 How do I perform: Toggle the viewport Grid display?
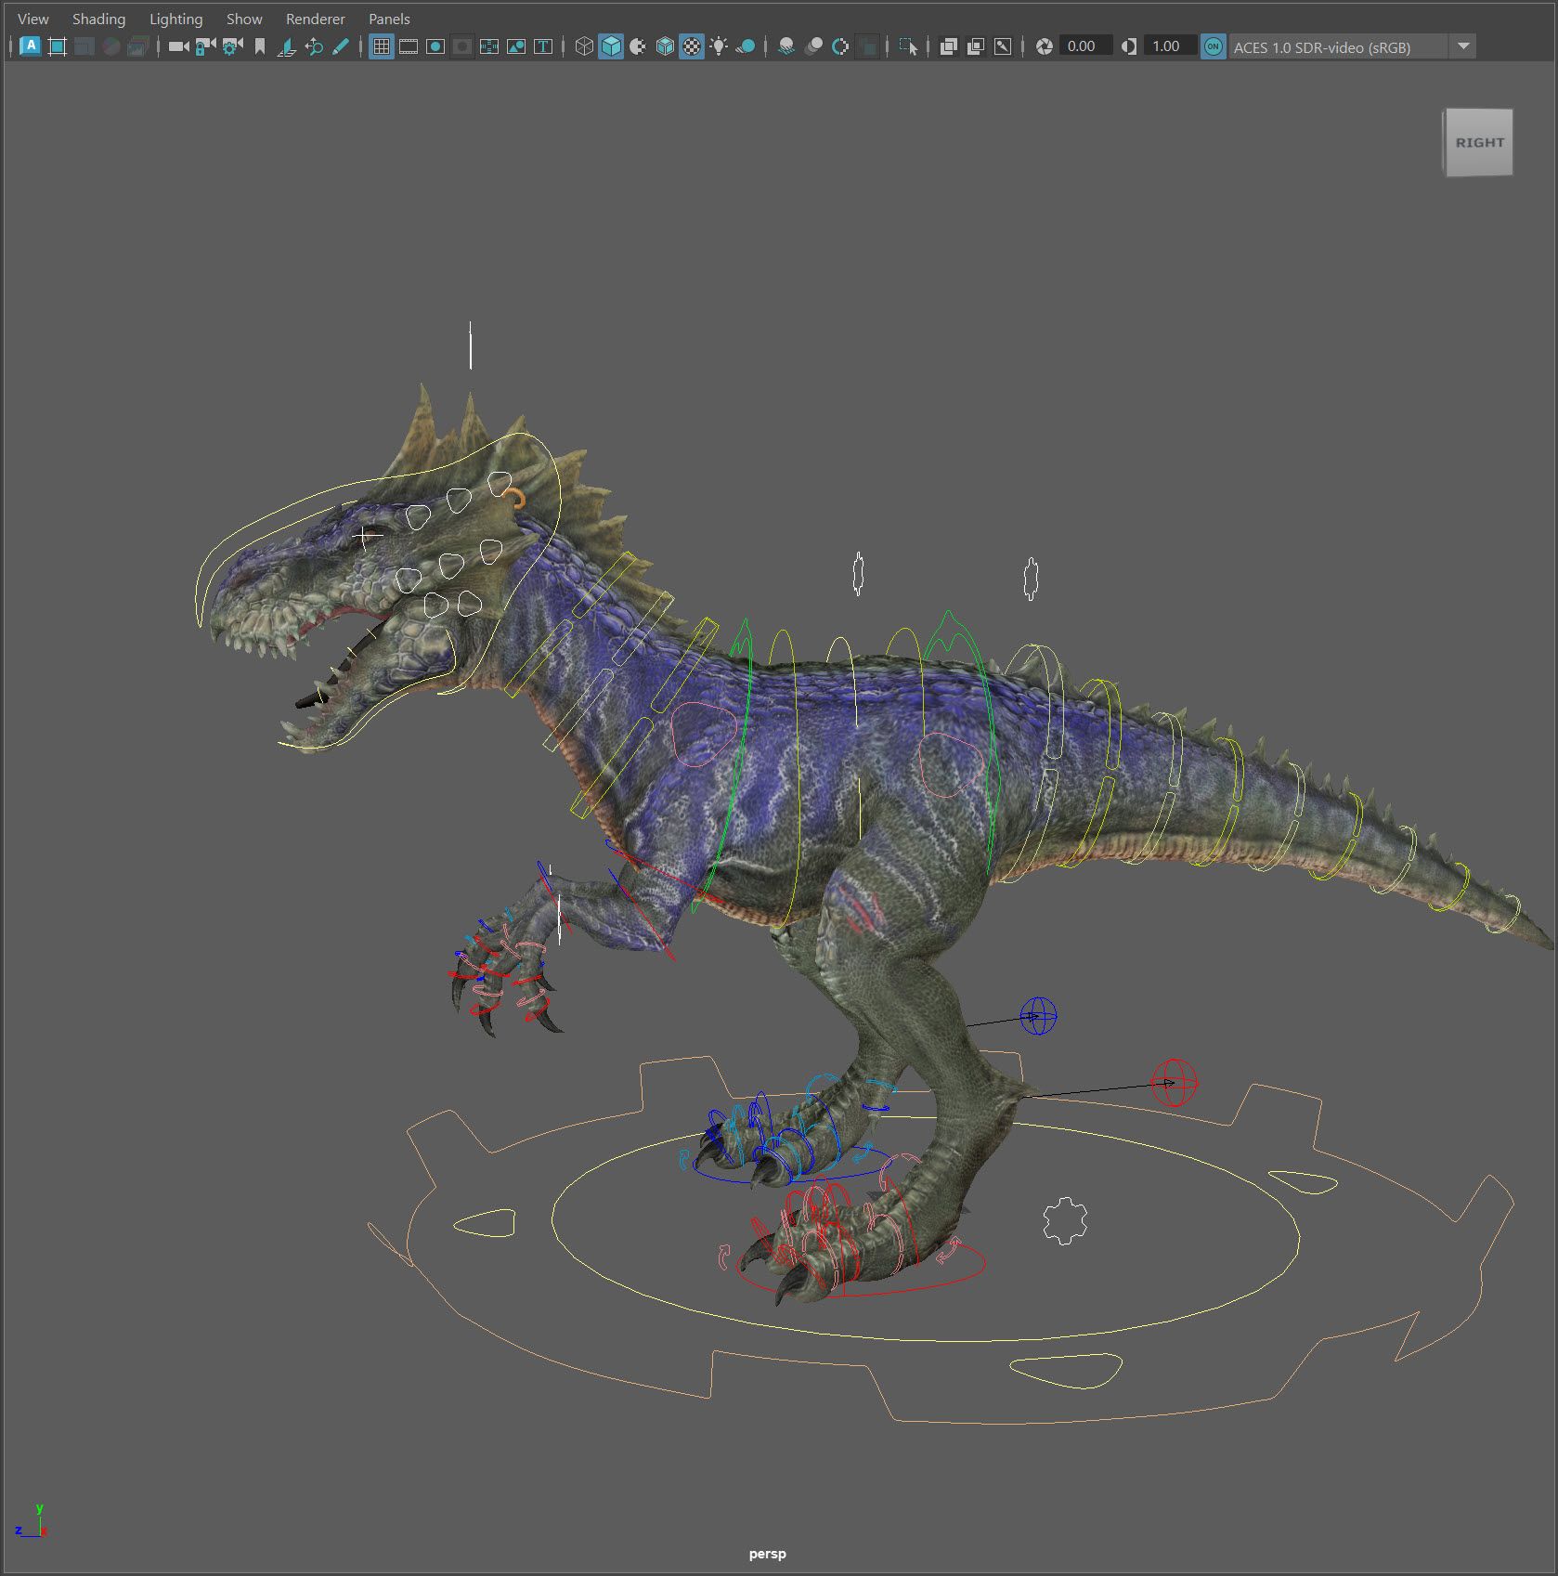[382, 46]
